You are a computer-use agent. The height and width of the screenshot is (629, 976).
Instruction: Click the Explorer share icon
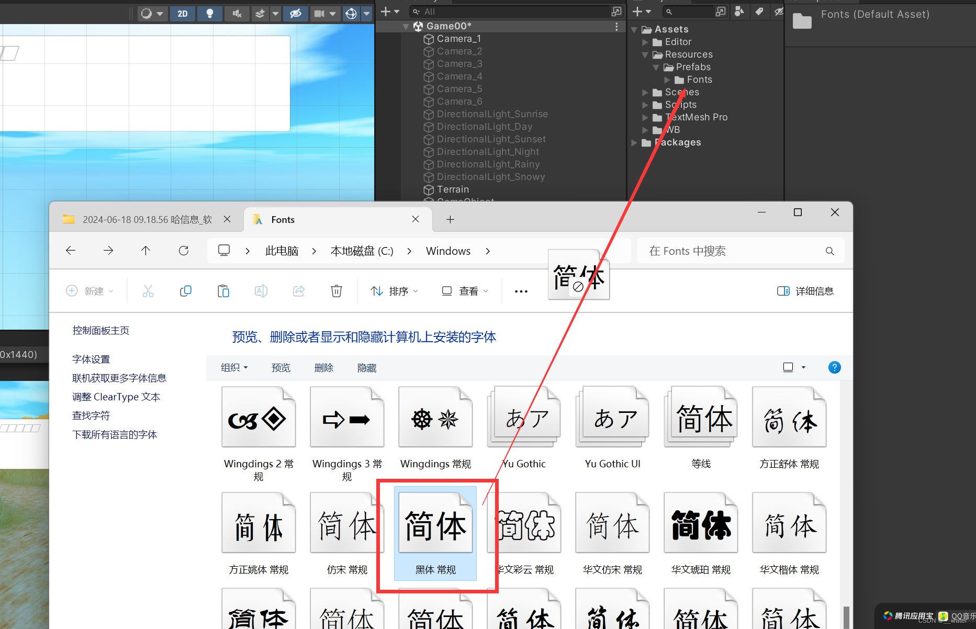click(299, 291)
